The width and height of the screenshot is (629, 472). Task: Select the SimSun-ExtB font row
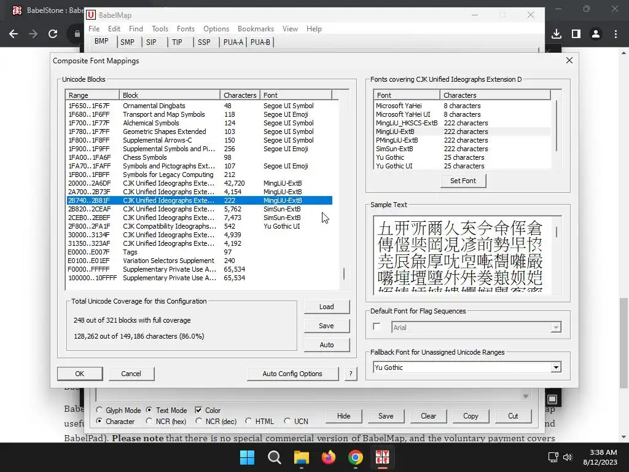pos(463,149)
